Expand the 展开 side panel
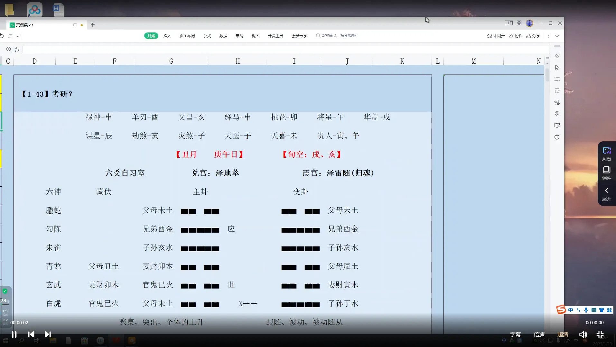The image size is (616, 347). pos(607,194)
